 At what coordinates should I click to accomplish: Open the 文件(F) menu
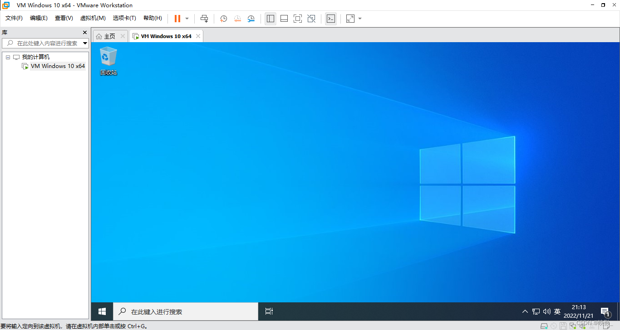click(x=14, y=18)
